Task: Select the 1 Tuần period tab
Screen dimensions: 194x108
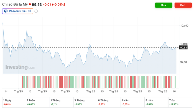Action: pos(38,102)
